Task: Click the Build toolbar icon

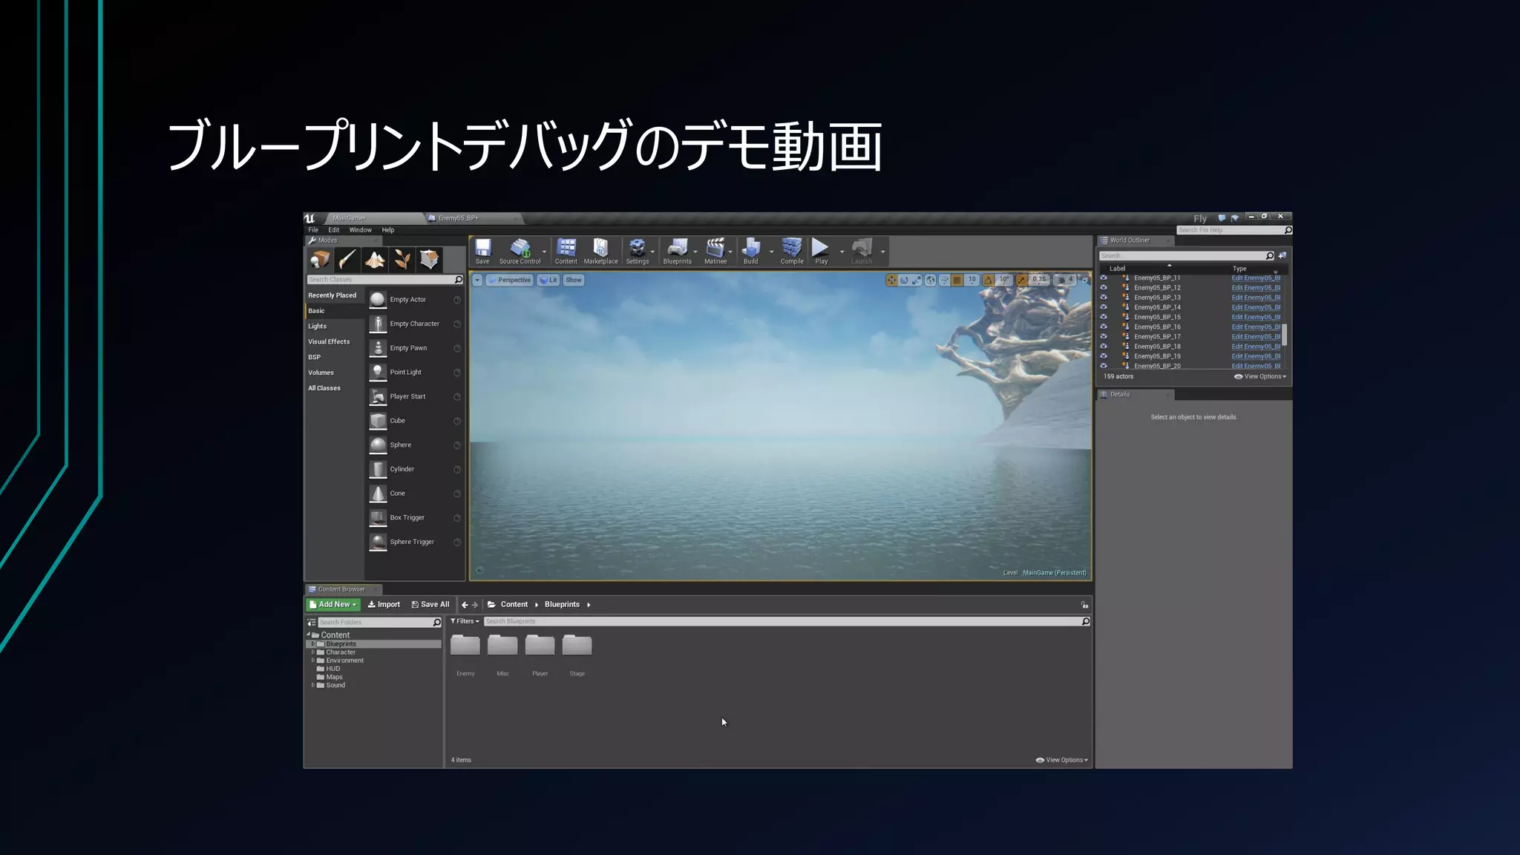Action: click(x=751, y=251)
